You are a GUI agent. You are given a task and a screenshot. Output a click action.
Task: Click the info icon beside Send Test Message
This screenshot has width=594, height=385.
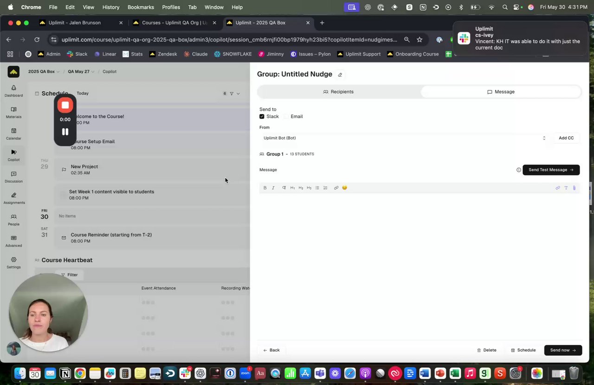click(518, 170)
